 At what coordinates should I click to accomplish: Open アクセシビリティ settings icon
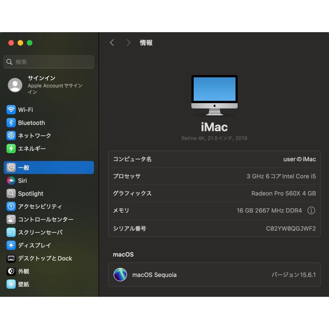point(10,207)
